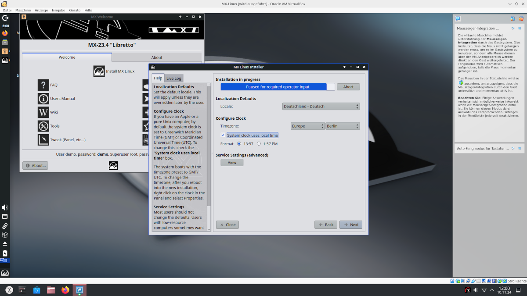Select the Help tab in installer
527x296 pixels.
point(158,78)
